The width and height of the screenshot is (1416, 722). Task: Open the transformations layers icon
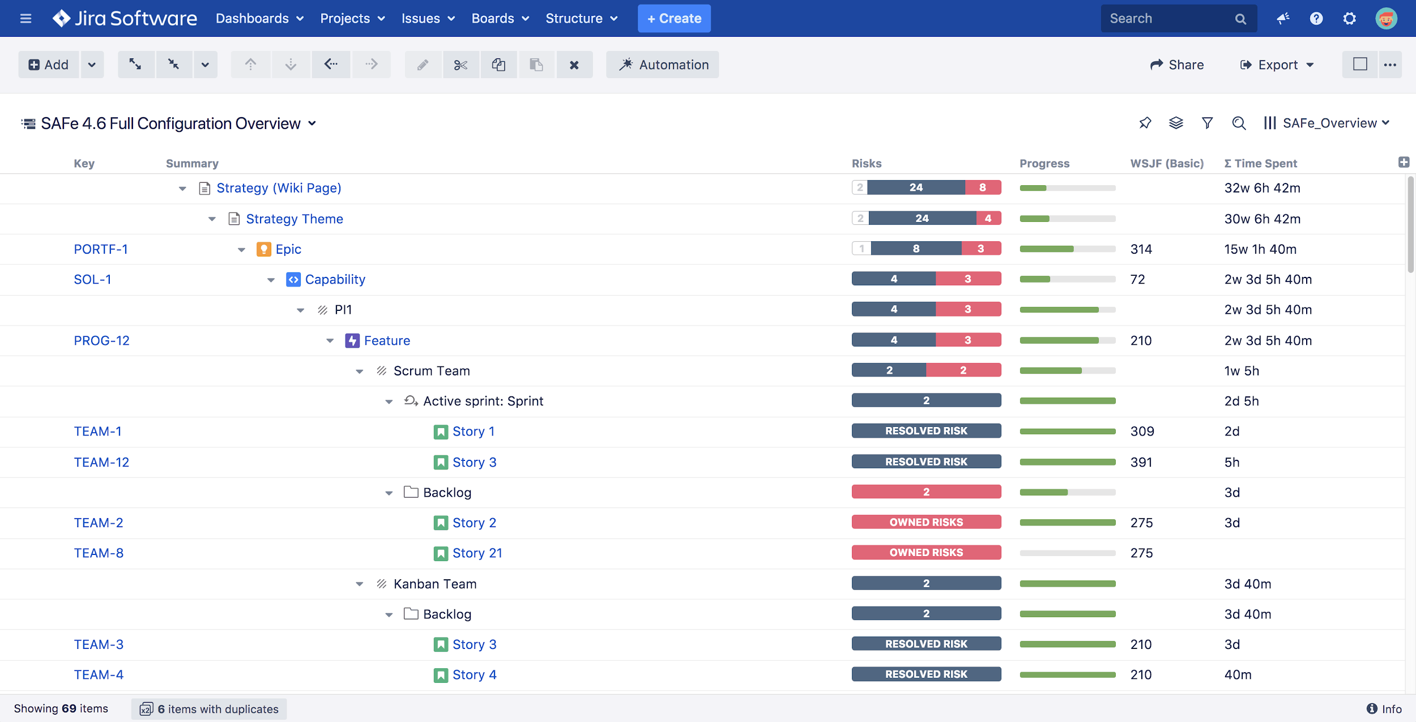1176,123
